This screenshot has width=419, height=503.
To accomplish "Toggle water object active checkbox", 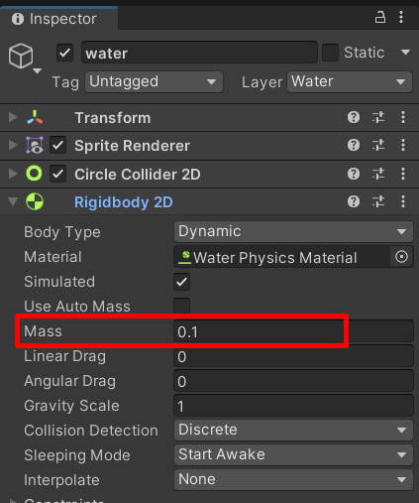I will (64, 53).
